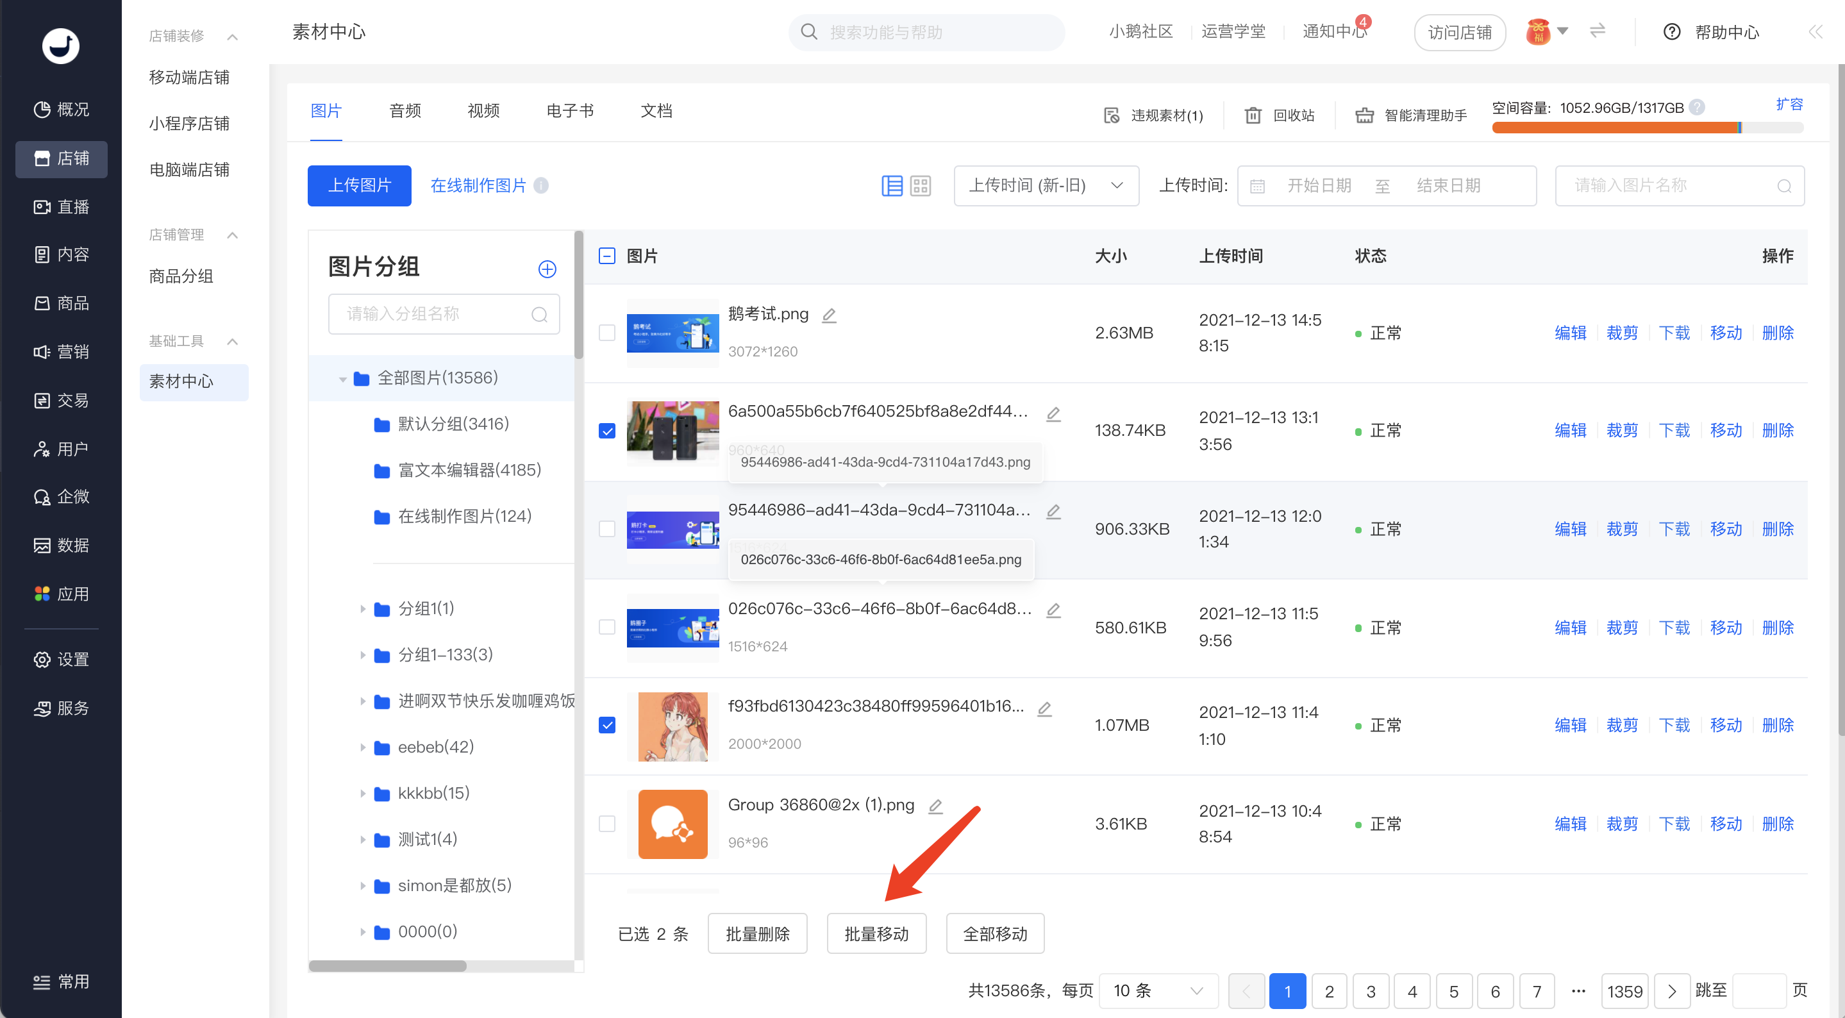This screenshot has height=1018, width=1845.
Task: Open 通知中心 notification center
Action: click(1334, 31)
